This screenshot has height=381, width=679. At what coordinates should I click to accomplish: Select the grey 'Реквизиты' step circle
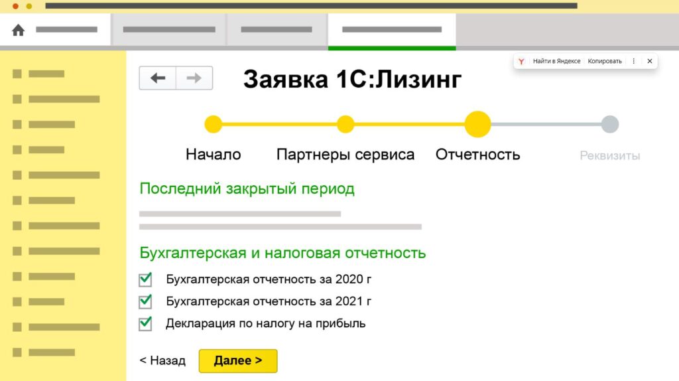[x=610, y=124]
